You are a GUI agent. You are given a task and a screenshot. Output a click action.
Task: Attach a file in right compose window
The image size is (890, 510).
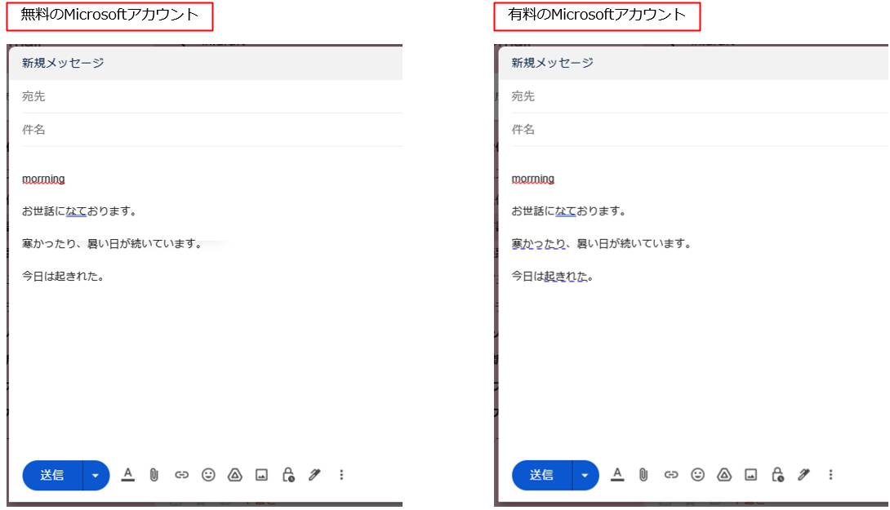click(643, 475)
